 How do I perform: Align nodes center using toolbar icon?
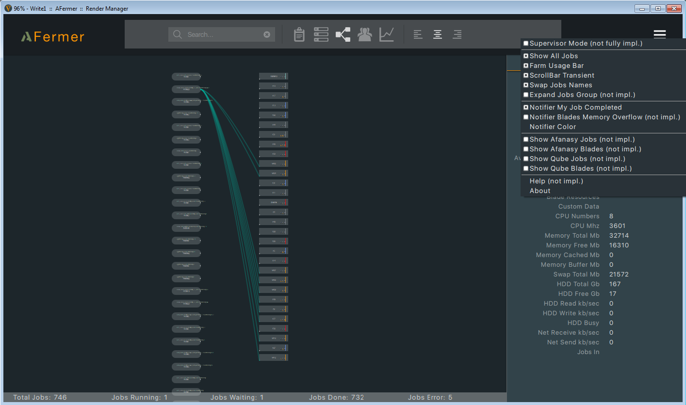click(x=438, y=34)
